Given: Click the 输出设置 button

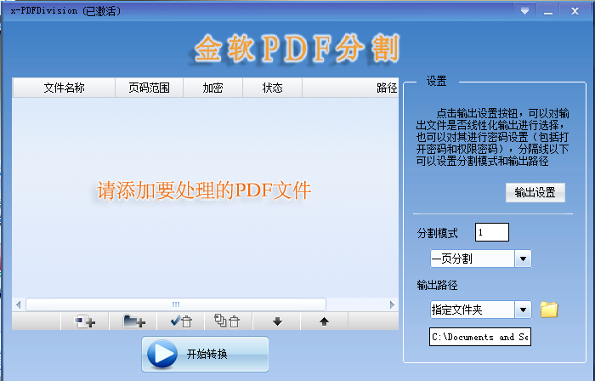Looking at the screenshot, I should coord(535,192).
